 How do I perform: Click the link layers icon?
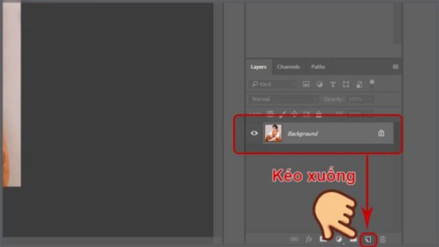coord(294,239)
